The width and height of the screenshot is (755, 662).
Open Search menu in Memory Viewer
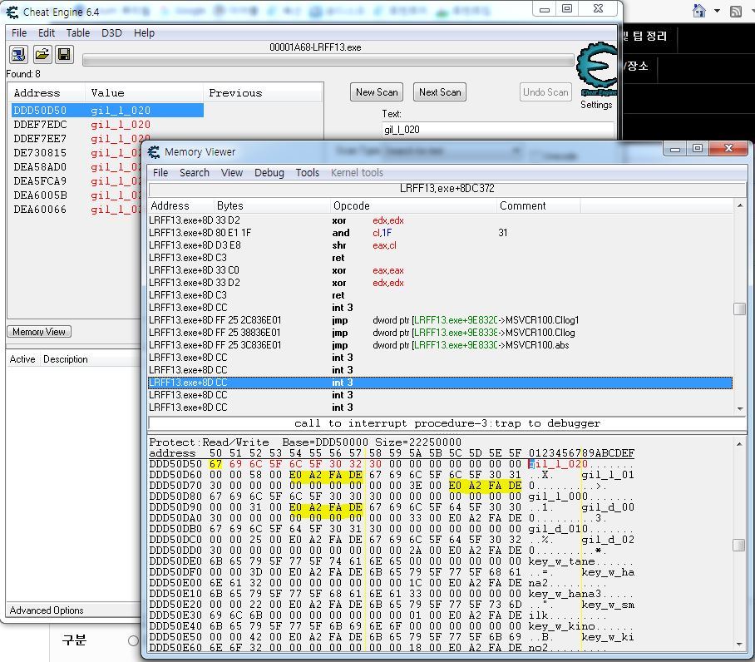coord(195,172)
